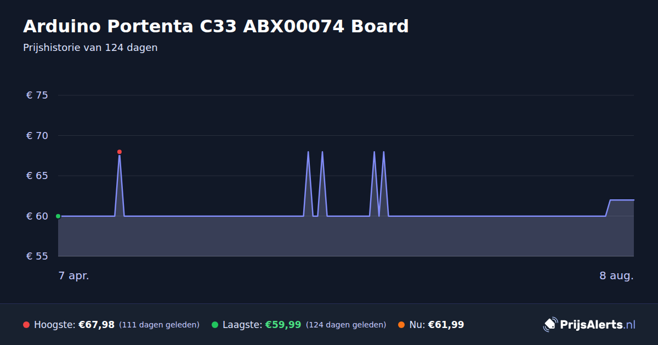
Task: Click the Laagste €59,99 value
Action: [283, 325]
